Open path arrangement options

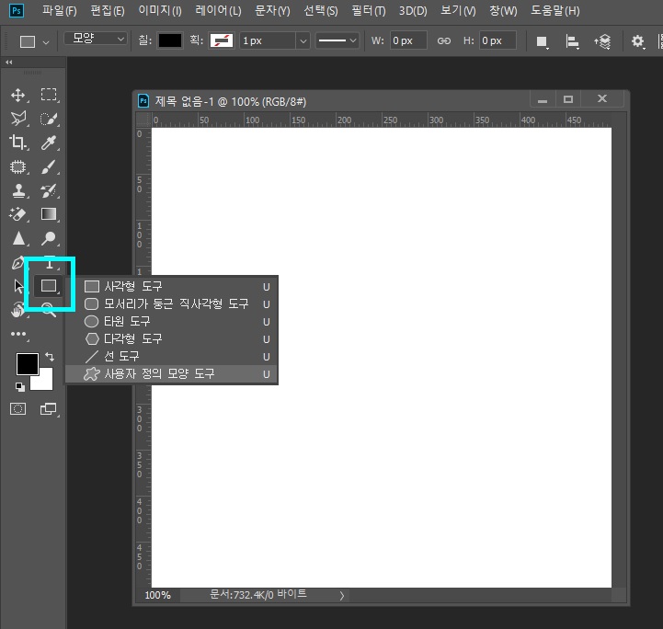coord(602,41)
